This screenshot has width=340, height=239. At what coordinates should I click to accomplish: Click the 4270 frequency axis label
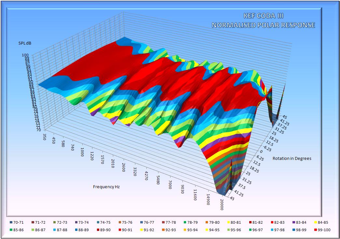coord(146,176)
